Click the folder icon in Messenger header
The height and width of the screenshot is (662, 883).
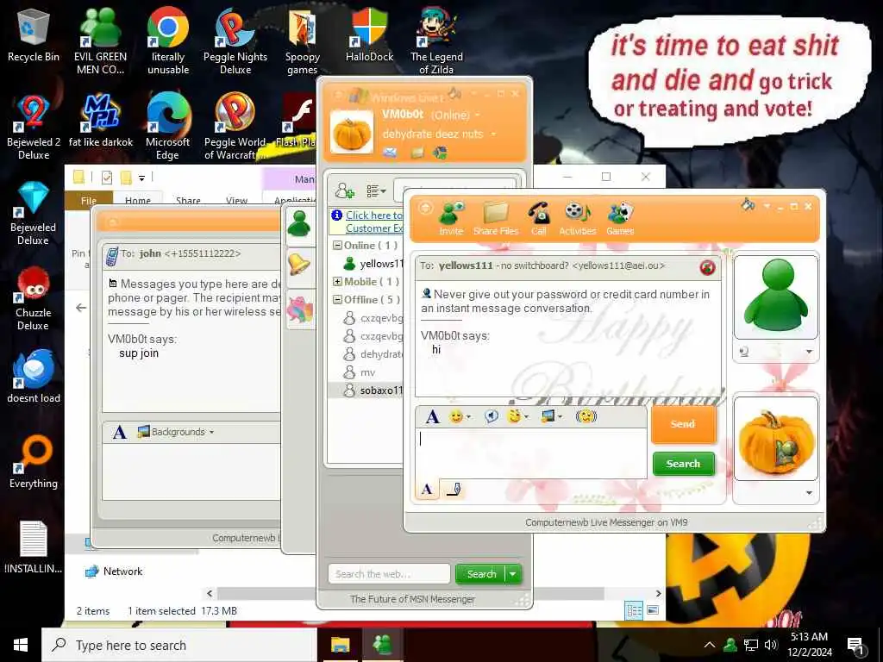[417, 153]
